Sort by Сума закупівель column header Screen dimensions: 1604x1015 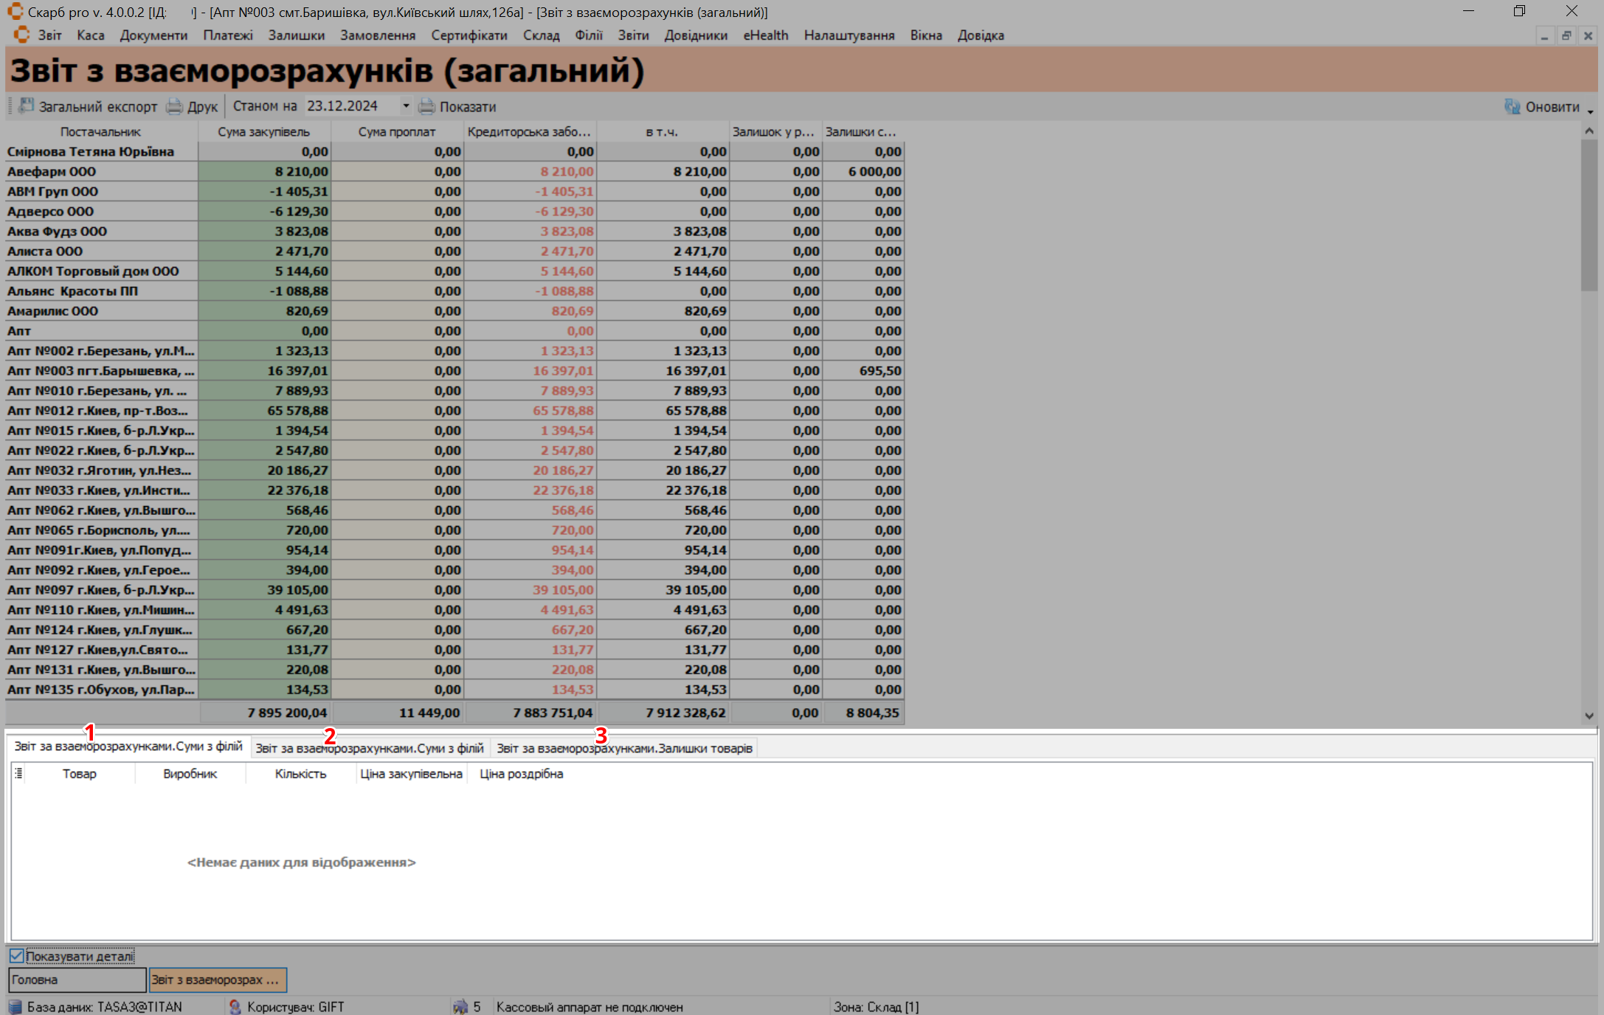click(x=263, y=132)
